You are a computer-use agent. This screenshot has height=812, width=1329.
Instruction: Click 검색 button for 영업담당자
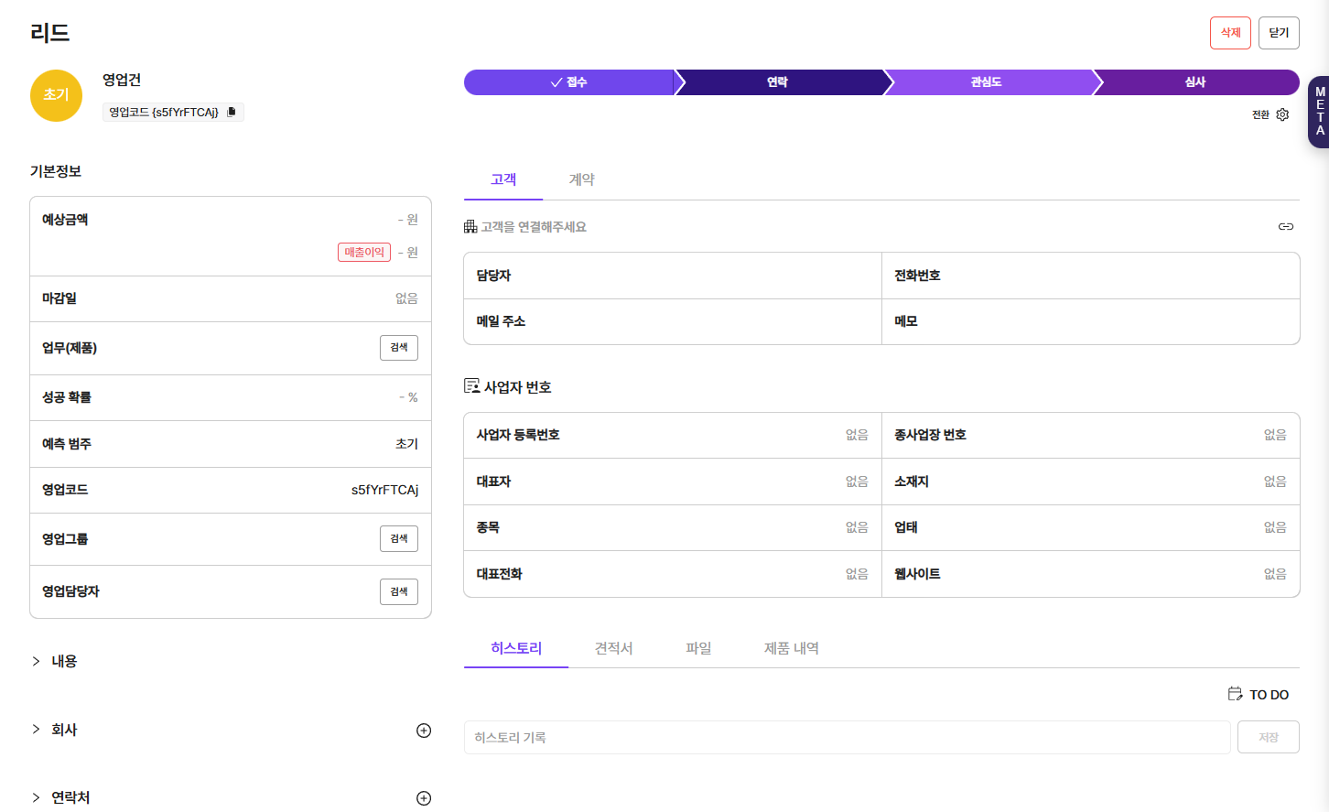pyautogui.click(x=398, y=591)
